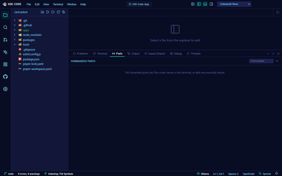Switch to the Output tab
This screenshot has height=176, width=282.
(133, 53)
